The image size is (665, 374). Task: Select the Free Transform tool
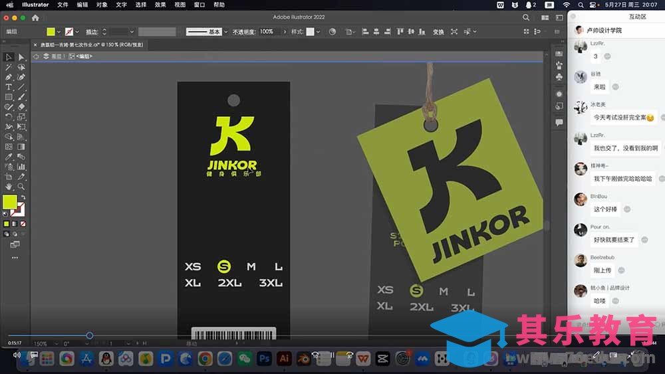21,127
